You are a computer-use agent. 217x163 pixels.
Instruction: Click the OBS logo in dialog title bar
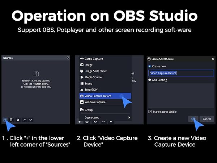149,59
